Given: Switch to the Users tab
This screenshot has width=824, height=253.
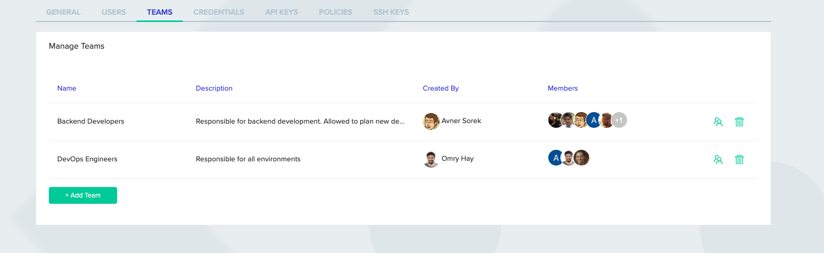Looking at the screenshot, I should 114,12.
